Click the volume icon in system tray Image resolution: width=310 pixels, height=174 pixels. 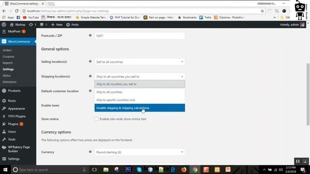pyautogui.click(x=281, y=170)
